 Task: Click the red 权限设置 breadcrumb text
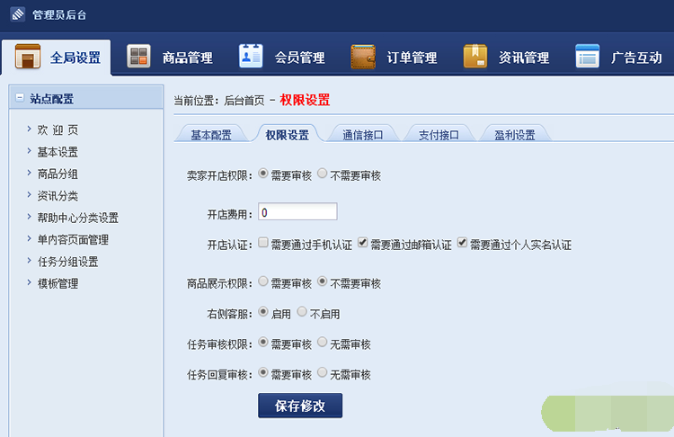click(x=305, y=100)
